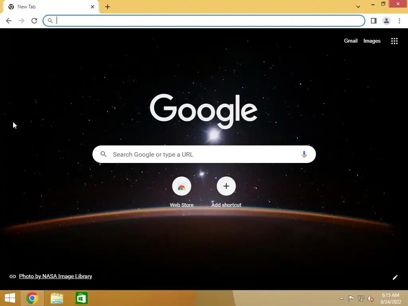Open the Windows Store taskbar icon
Viewport: 408px width, 306px height.
point(82,298)
